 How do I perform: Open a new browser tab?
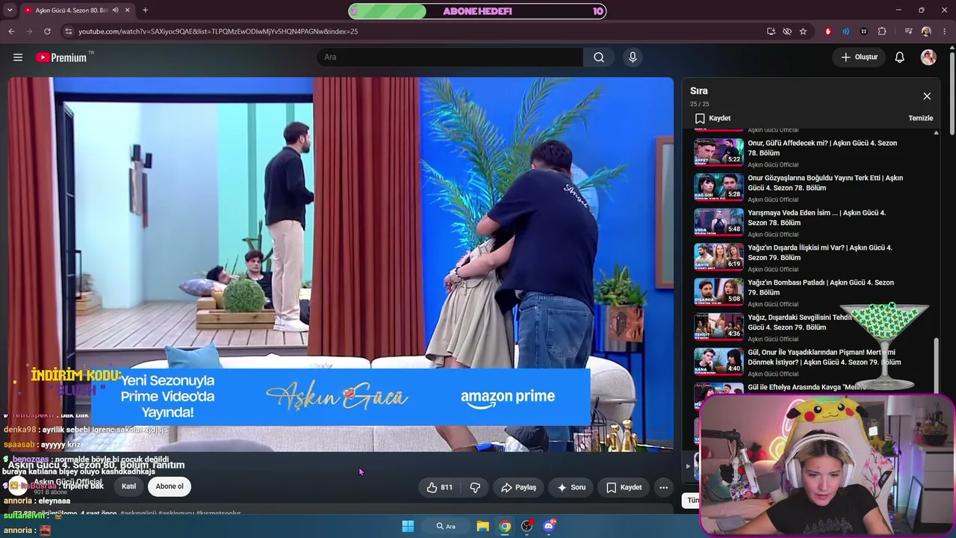[145, 10]
